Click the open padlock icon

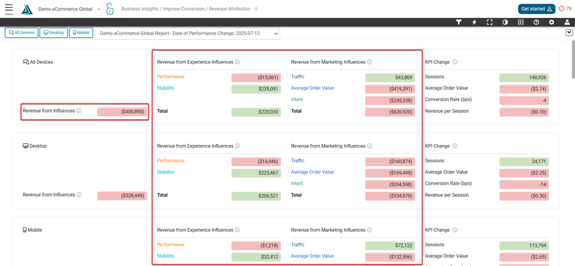coord(109,9)
